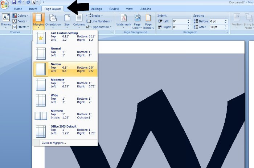The width and height of the screenshot is (254, 168).
Task: Adjust Spacing After spinner arrows
Action: point(226,27)
